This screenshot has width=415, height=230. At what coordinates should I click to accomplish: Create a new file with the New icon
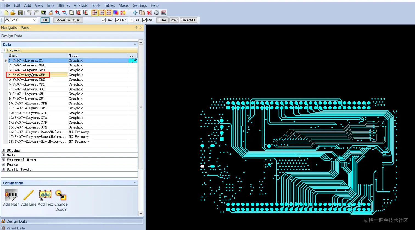(x=6, y=13)
